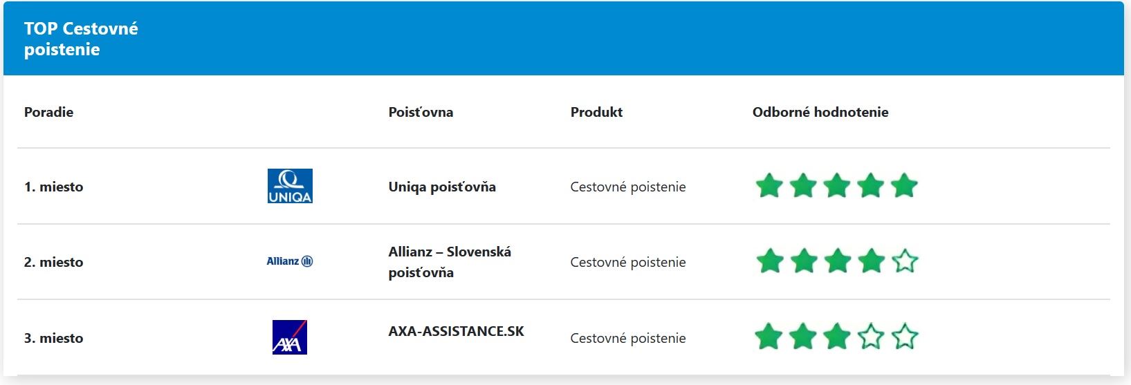Click the fourth star in Allianz rating
This screenshot has width=1131, height=385.
(871, 261)
